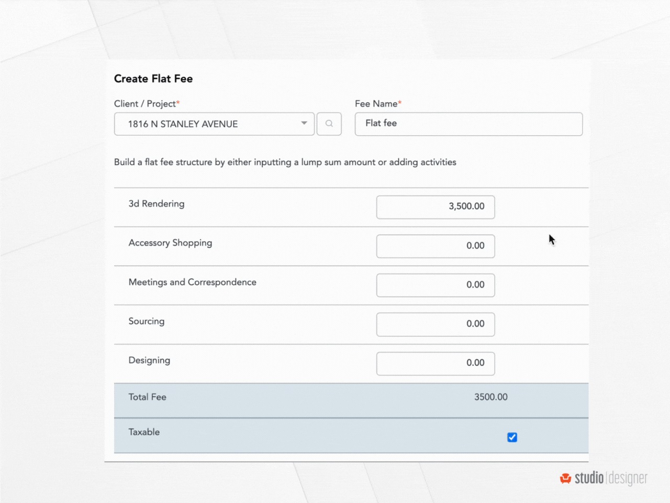670x503 pixels.
Task: Click the 3d Rendering activity label
Action: (157, 204)
